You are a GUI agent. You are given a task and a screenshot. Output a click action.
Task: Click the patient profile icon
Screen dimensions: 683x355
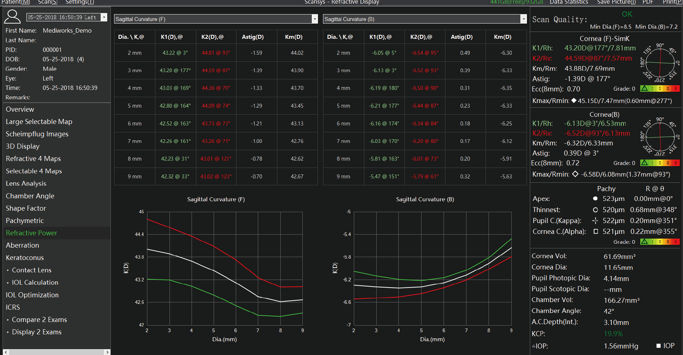tap(12, 17)
